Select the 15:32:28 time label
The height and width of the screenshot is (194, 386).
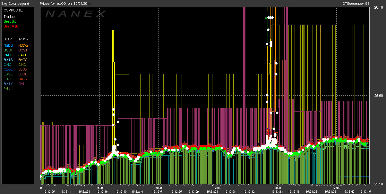click(x=84, y=191)
